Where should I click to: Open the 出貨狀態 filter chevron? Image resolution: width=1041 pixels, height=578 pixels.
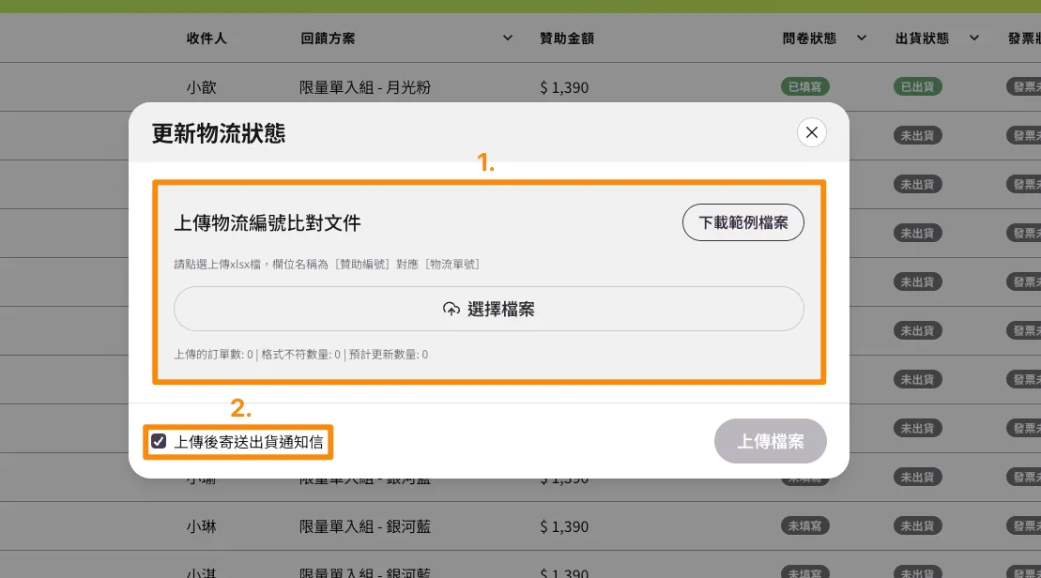point(974,38)
